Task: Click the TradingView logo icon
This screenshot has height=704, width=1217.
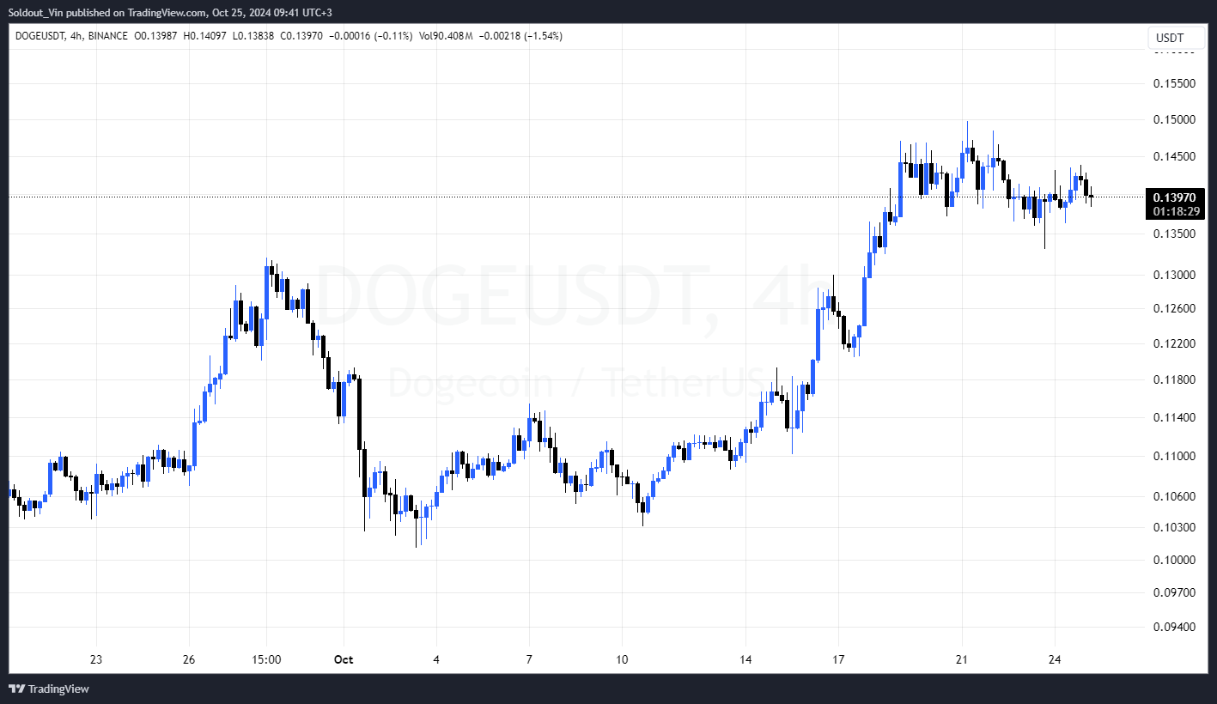Action: tap(17, 689)
